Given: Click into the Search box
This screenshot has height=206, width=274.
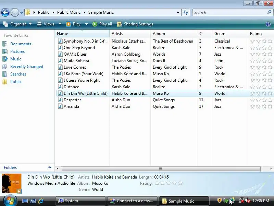Looking at the screenshot, I should coord(230,13).
